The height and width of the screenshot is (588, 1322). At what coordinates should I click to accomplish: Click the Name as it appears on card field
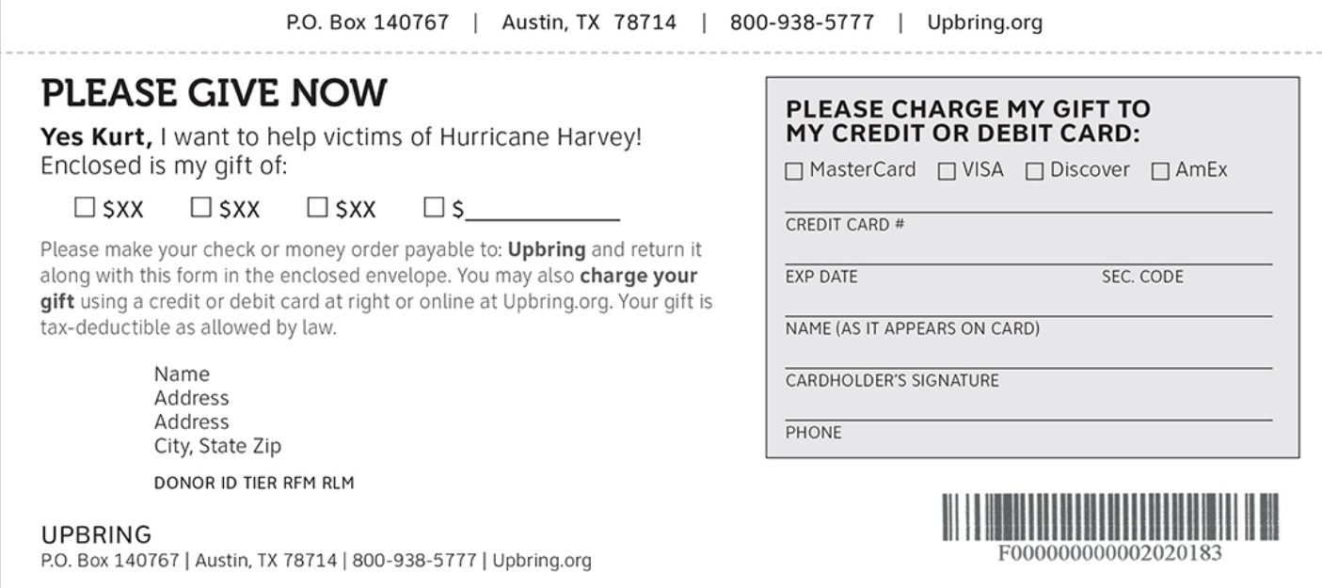click(1028, 307)
